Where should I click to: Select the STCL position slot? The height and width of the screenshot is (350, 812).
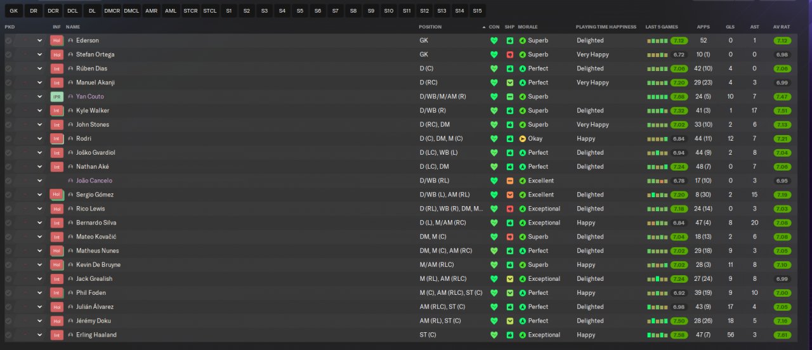tap(210, 11)
